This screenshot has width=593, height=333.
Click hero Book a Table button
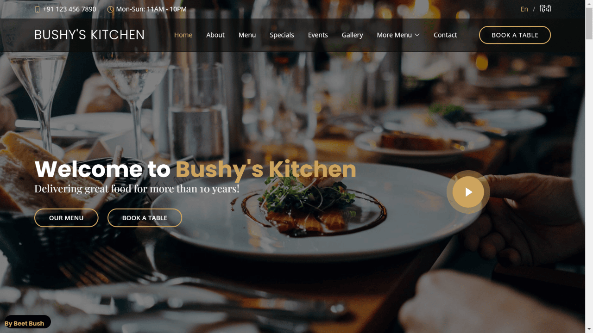[145, 218]
